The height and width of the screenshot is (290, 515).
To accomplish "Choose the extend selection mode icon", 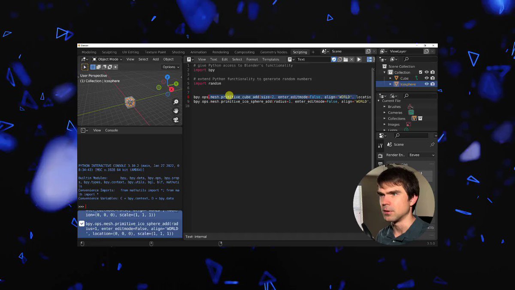I will 98,67.
